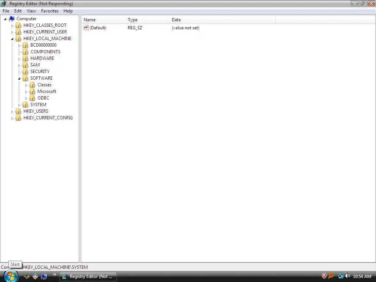Click REG_SZ type cell
The image size is (376, 282).
coord(135,28)
